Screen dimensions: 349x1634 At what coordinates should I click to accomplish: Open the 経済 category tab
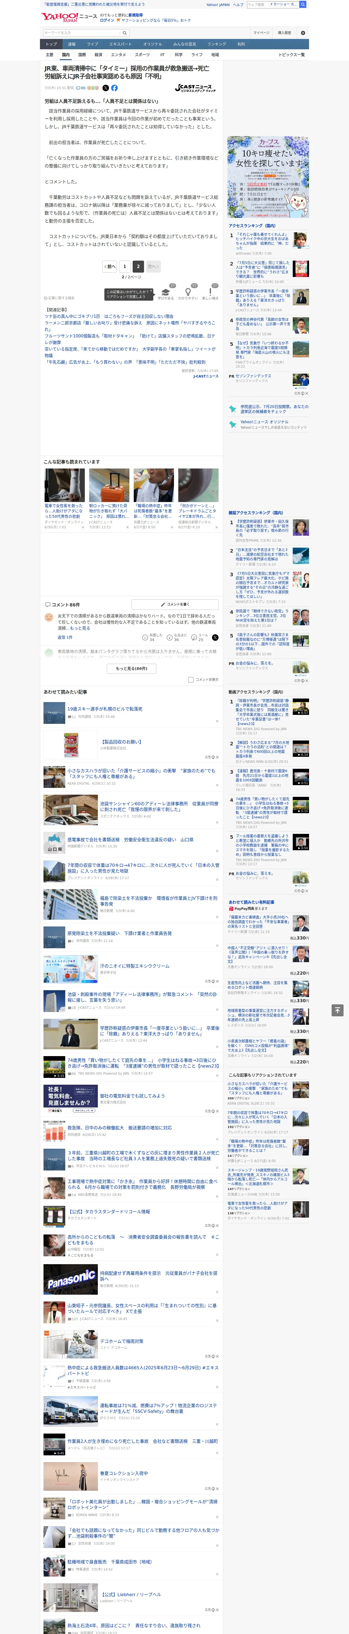pyautogui.click(x=98, y=54)
